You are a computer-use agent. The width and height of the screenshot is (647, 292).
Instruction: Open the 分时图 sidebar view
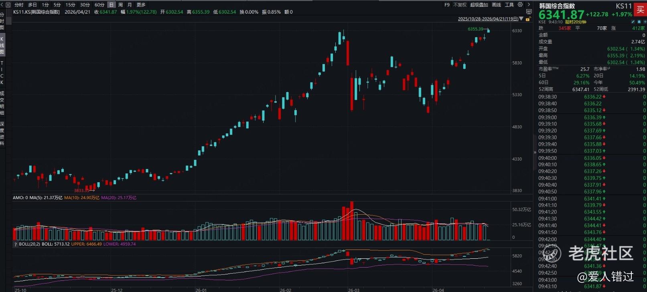2,21
